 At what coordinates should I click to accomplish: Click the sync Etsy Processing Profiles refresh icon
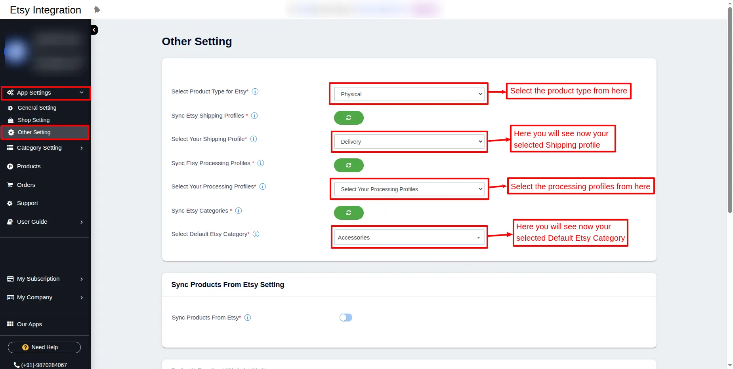349,165
